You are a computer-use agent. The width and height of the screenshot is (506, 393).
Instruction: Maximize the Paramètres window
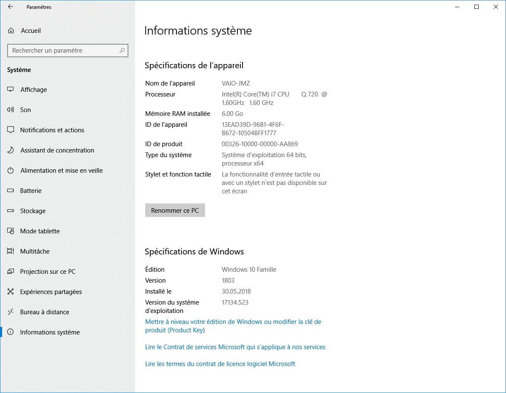[x=477, y=7]
